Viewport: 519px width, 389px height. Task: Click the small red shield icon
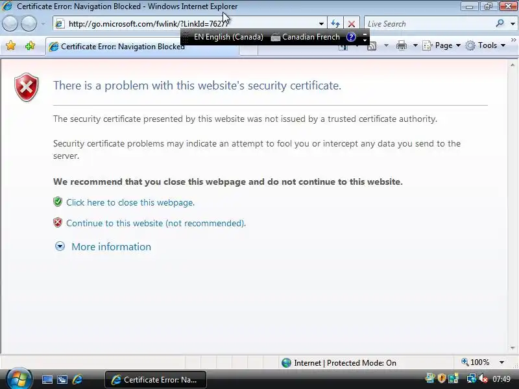click(x=58, y=222)
